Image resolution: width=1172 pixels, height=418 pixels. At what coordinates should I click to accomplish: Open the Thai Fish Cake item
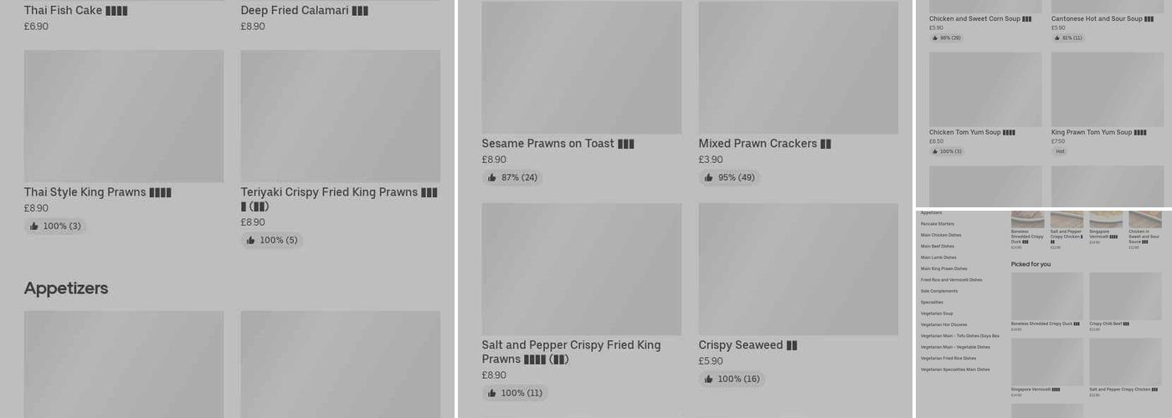[x=75, y=11]
